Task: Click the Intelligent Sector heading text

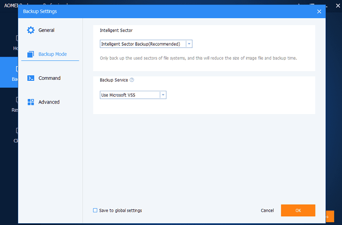Action: (x=116, y=30)
